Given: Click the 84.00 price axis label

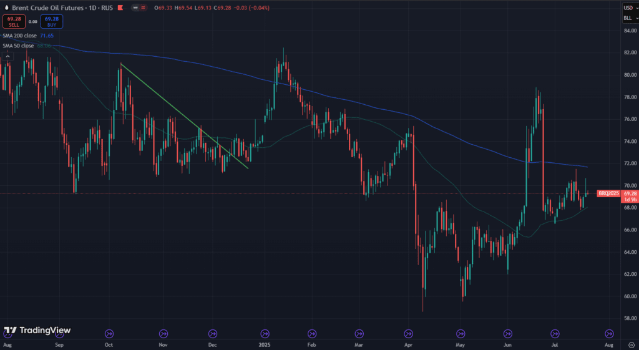Looking at the screenshot, I should click(630, 31).
